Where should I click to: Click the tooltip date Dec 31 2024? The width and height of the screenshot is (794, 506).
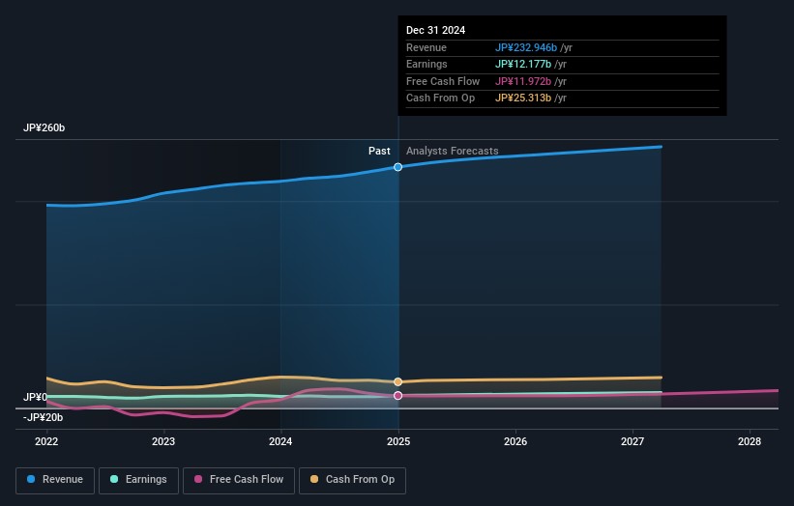pos(435,30)
